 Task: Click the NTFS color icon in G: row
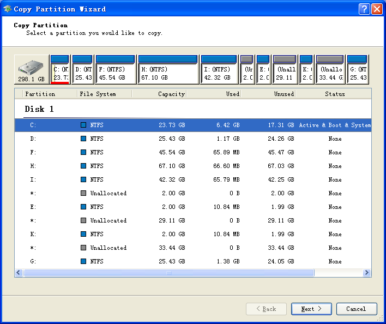[x=83, y=261]
